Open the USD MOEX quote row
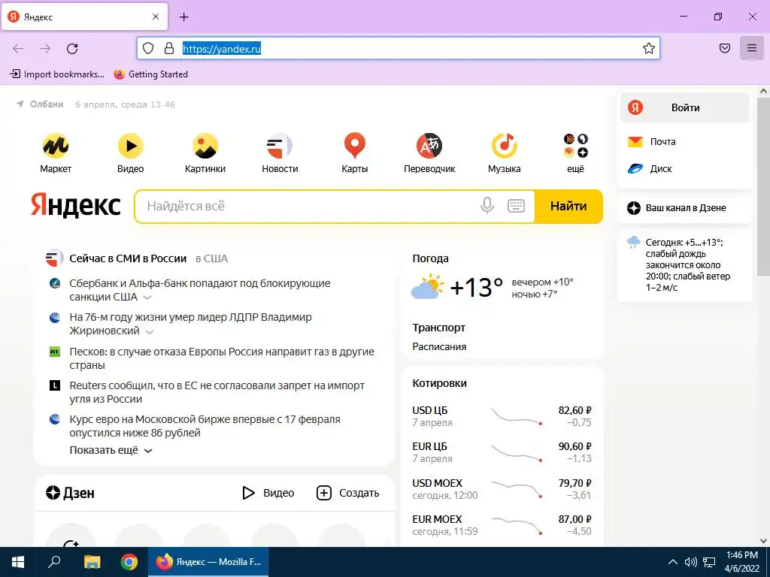The image size is (770, 577). 502,488
